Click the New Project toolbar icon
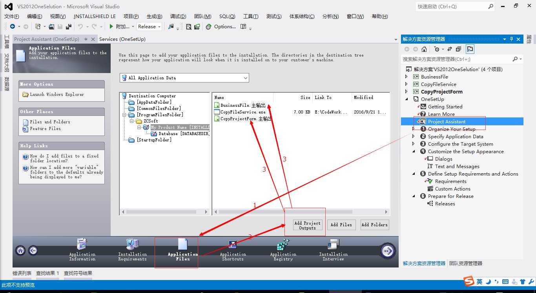 [x=38, y=27]
